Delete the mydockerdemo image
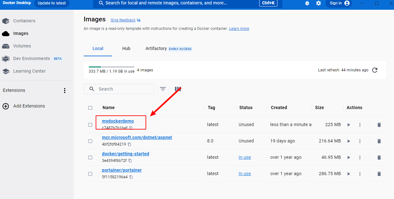 [379, 125]
